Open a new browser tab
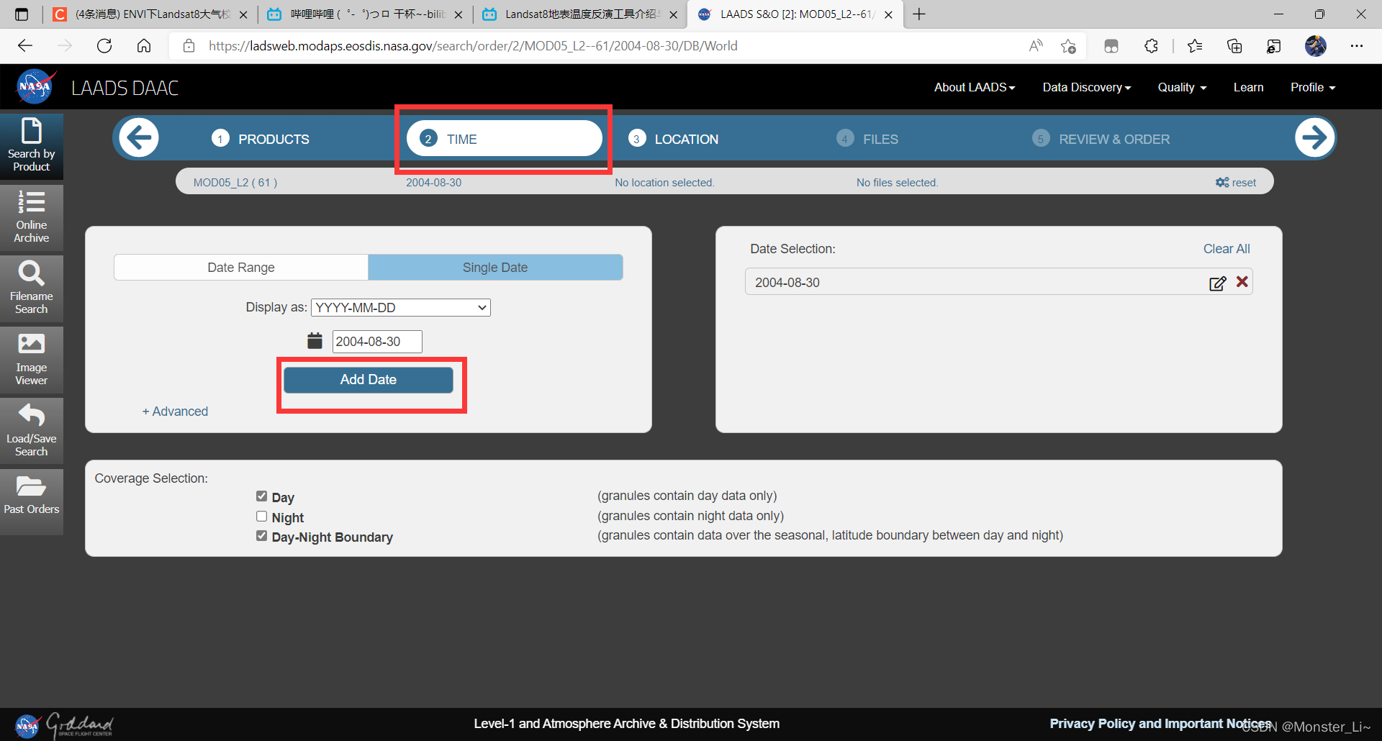Screen dimensions: 1382x741 (919, 14)
